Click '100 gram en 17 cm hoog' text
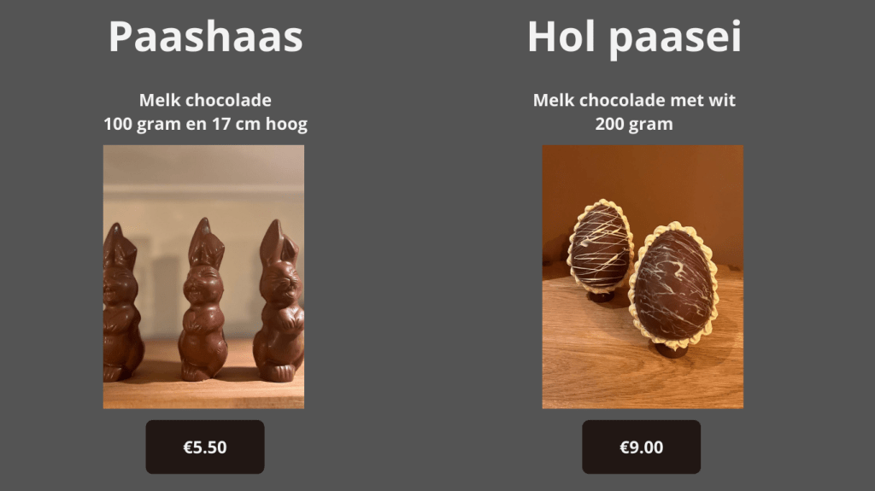The height and width of the screenshot is (491, 875). [x=205, y=124]
